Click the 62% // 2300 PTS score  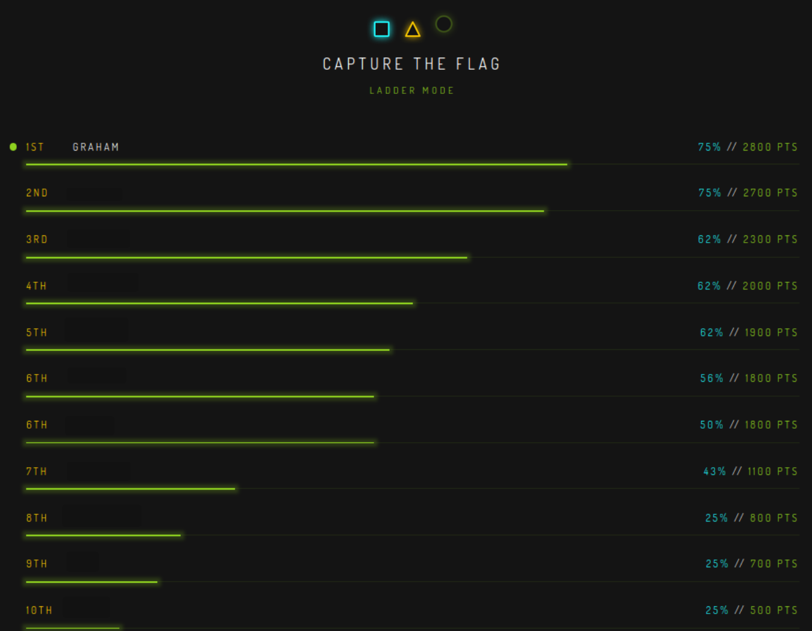click(748, 240)
